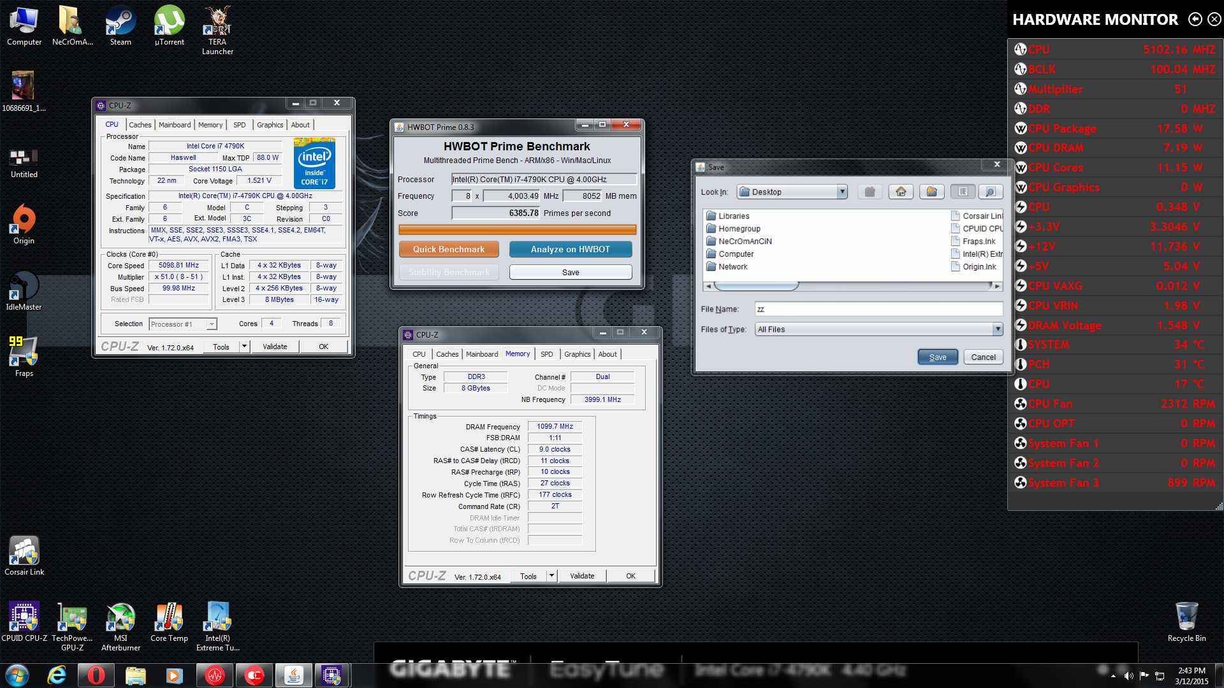This screenshot has height=688, width=1224.
Task: Click the CPU Package wattage row
Action: pos(1115,129)
